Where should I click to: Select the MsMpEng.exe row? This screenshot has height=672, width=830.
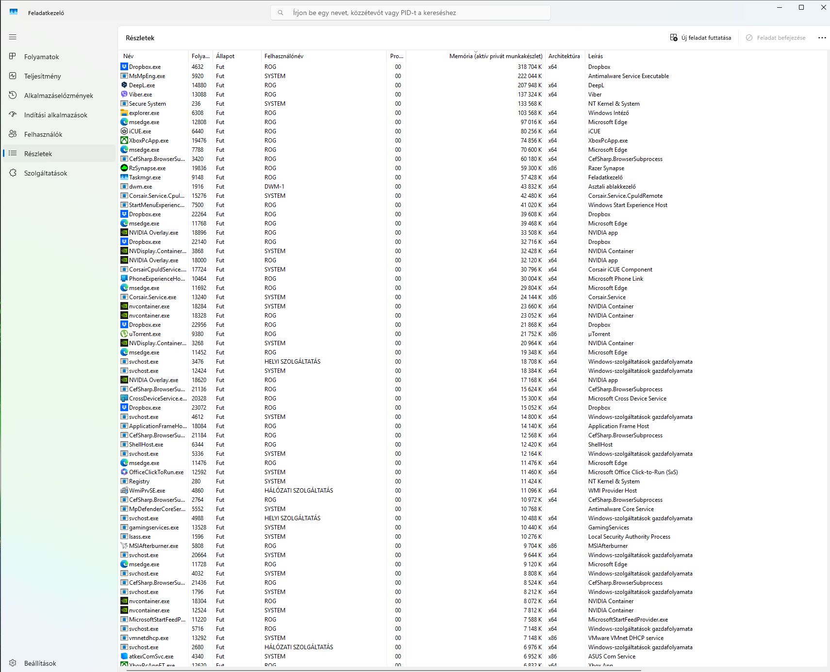472,76
